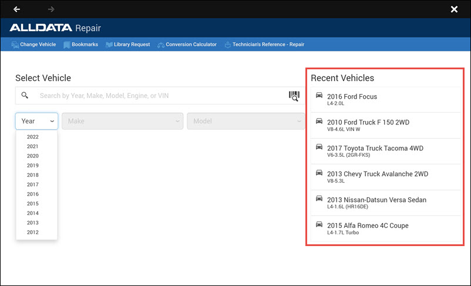This screenshot has height=286, width=471.
Task: Open the Model dropdown
Action: tap(245, 121)
